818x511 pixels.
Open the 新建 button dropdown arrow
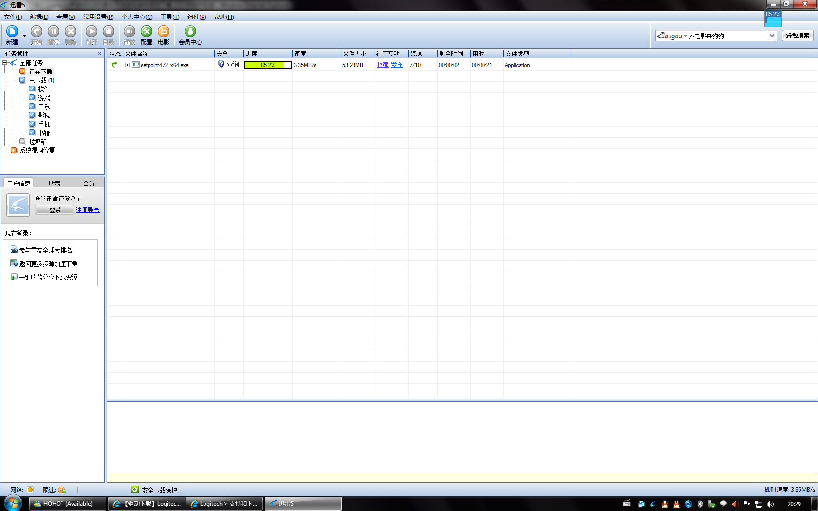(24, 36)
